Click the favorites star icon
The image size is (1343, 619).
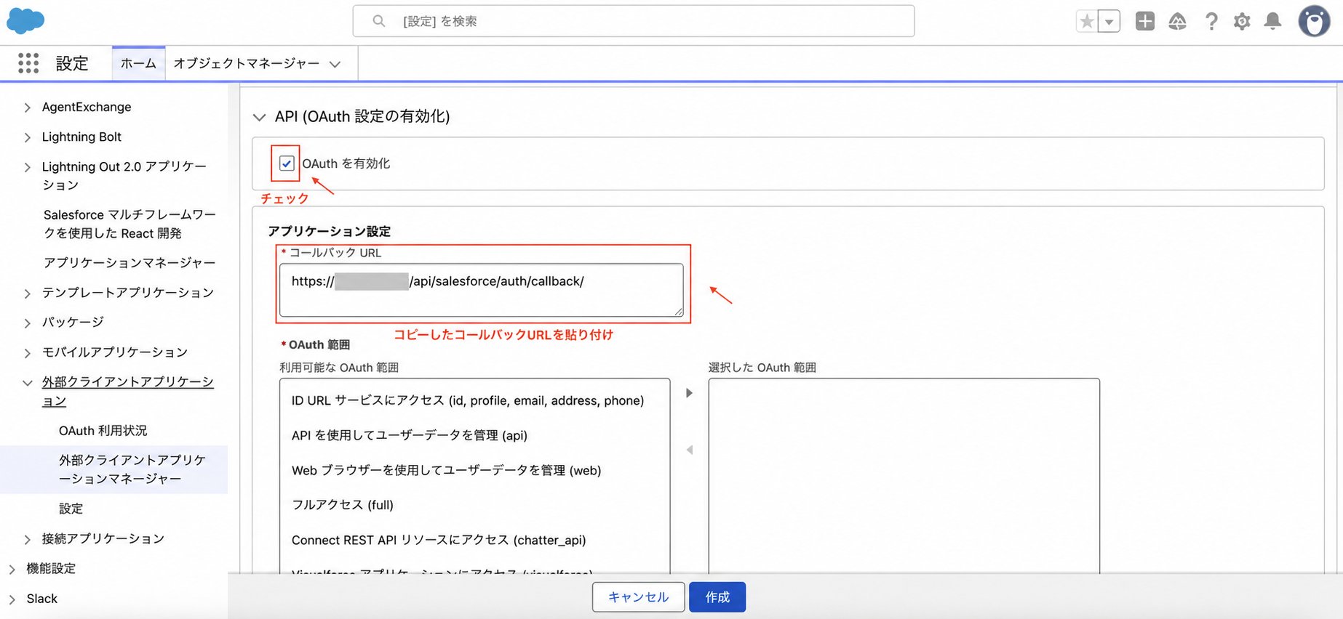1086,21
